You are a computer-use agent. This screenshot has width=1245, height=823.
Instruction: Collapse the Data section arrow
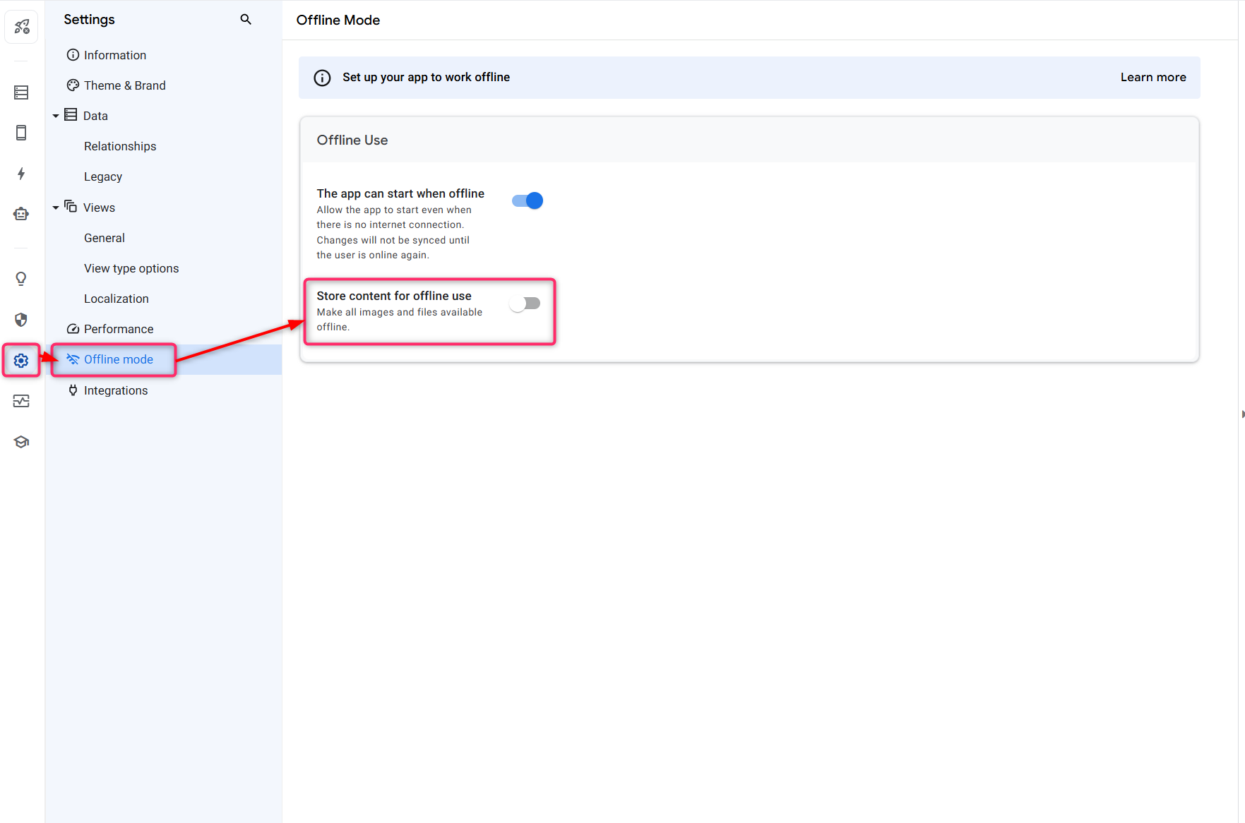pos(56,116)
